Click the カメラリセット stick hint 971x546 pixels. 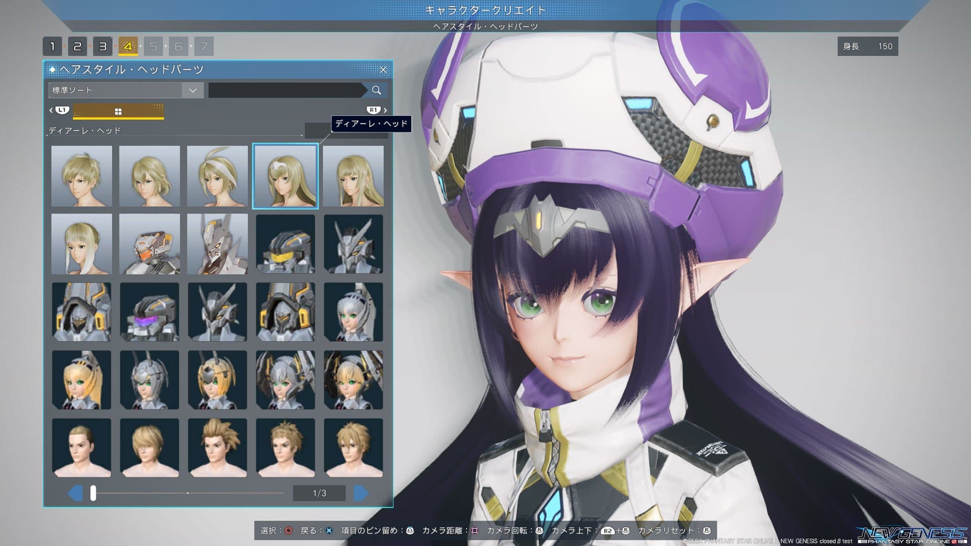pos(675,530)
